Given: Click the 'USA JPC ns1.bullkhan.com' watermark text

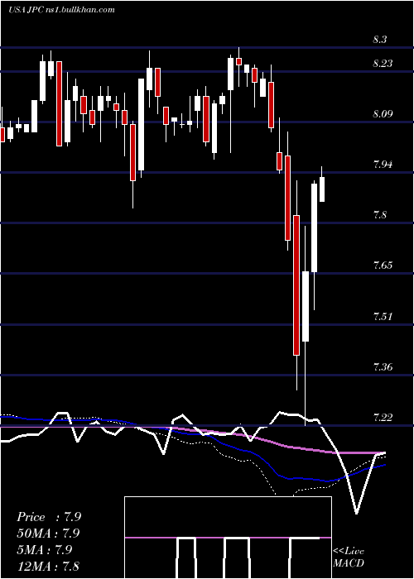Looking at the screenshot, I should coord(61,10).
